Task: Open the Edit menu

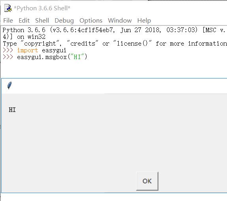Action: (24, 21)
